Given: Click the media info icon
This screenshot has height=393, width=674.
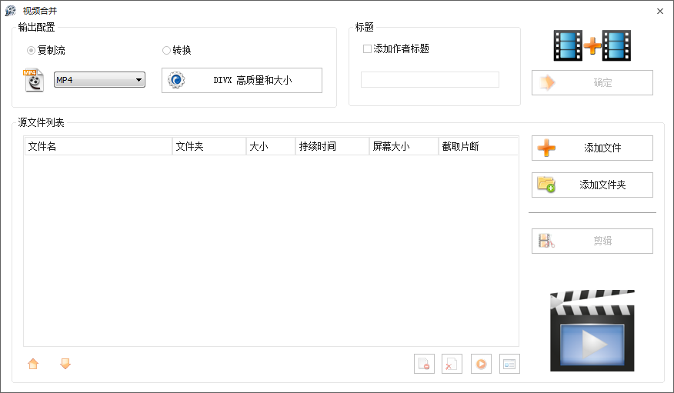Looking at the screenshot, I should (509, 364).
